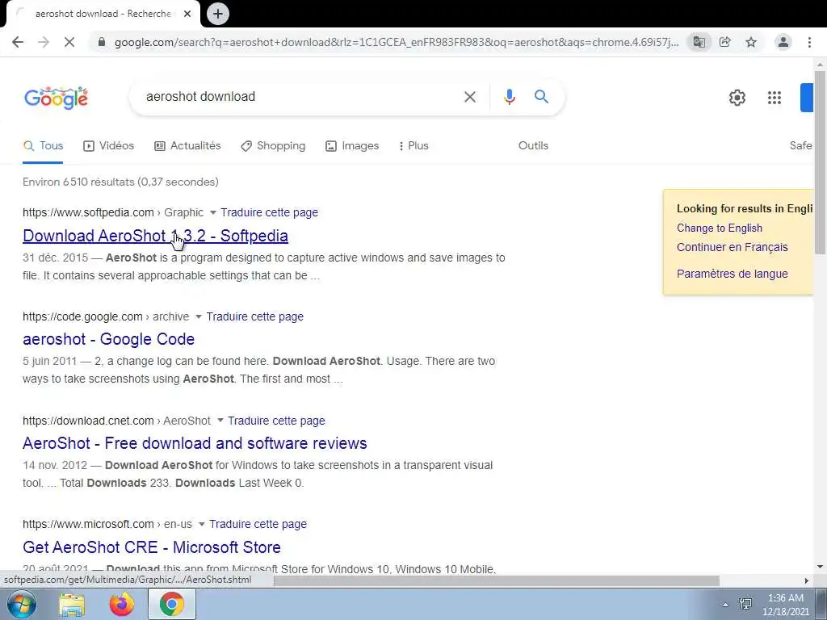827x620 pixels.
Task: Open Google apps grid icon
Action: [775, 98]
